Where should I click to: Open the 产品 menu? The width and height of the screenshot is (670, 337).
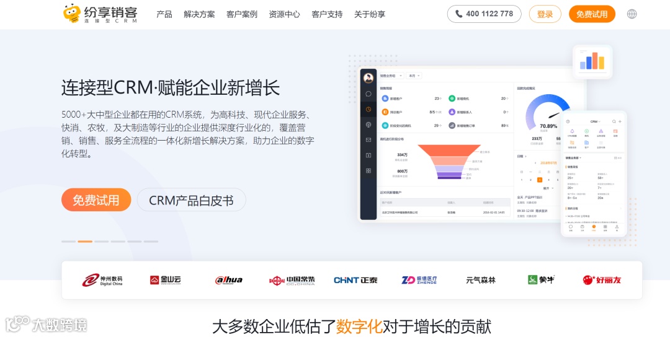tap(164, 14)
